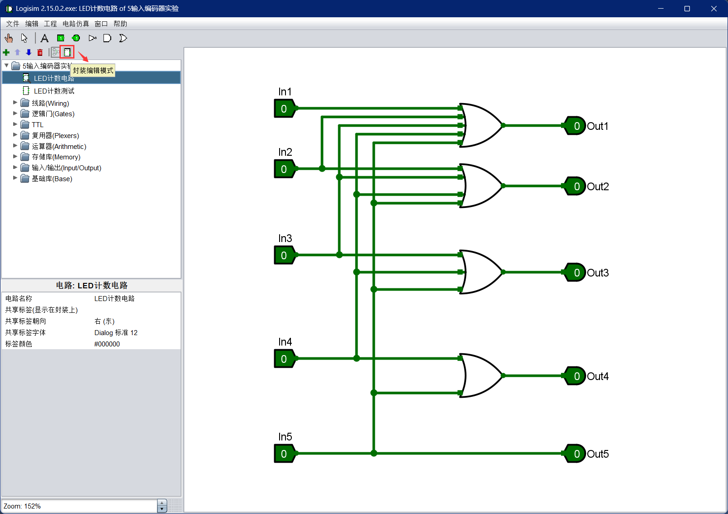Select the OR gate feeding Out4
The image size is (728, 514).
[481, 376]
